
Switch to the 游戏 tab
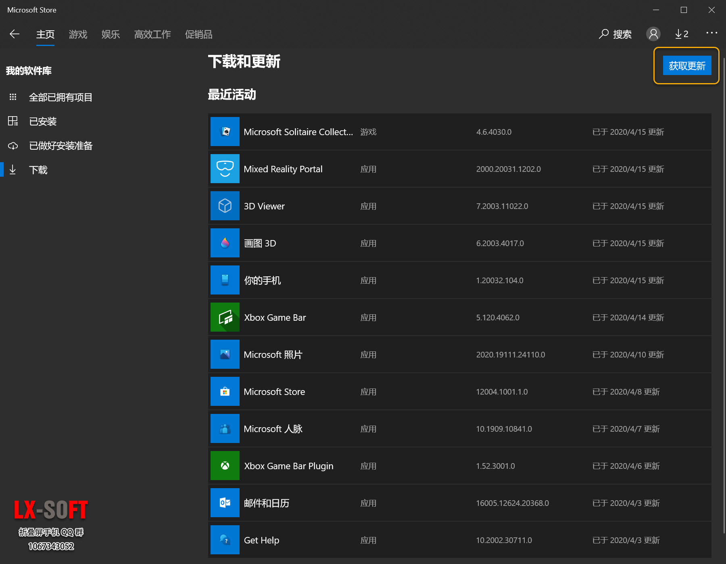[78, 35]
